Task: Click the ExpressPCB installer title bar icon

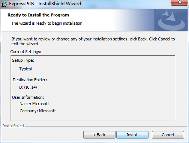Action: pyautogui.click(x=4, y=4)
